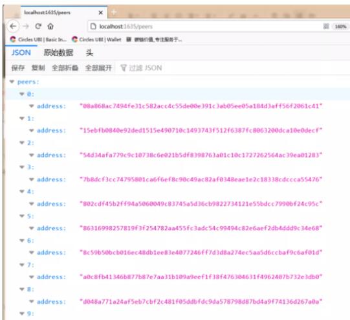350x320 pixels.
Task: Reload the page with the refresh icon
Action: click(38, 27)
